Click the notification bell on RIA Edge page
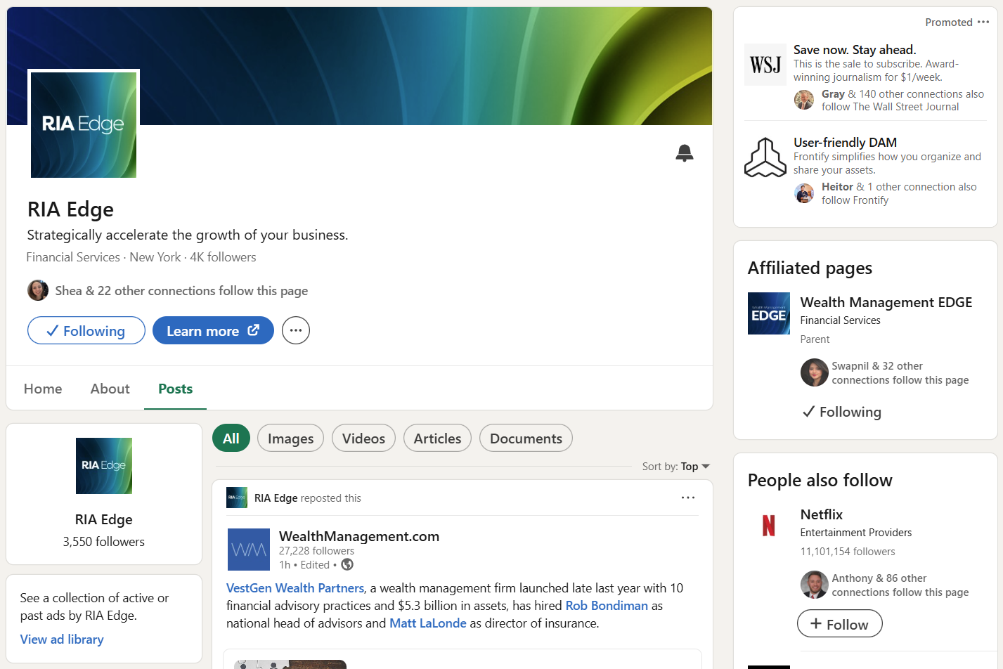The image size is (1003, 669). (x=683, y=152)
